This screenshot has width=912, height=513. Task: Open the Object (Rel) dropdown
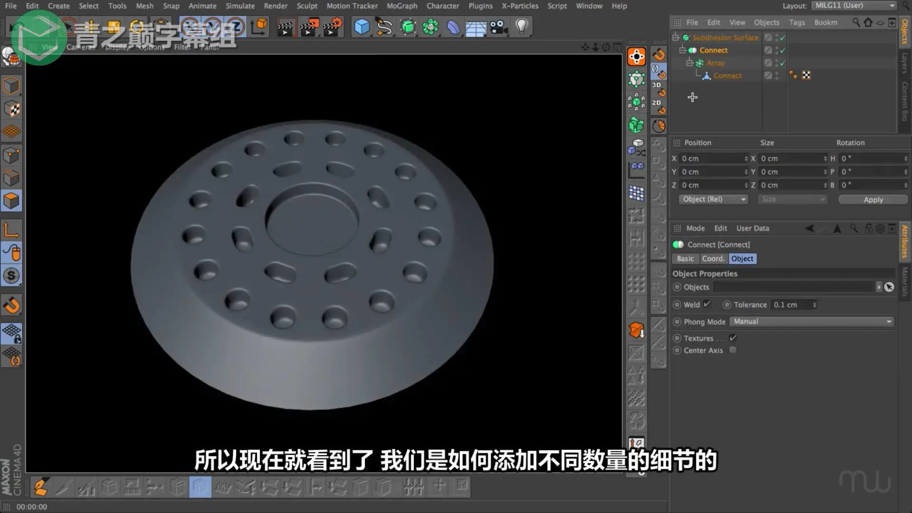713,199
